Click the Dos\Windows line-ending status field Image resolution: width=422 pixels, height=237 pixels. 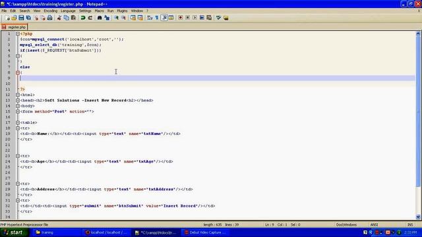click(x=346, y=224)
